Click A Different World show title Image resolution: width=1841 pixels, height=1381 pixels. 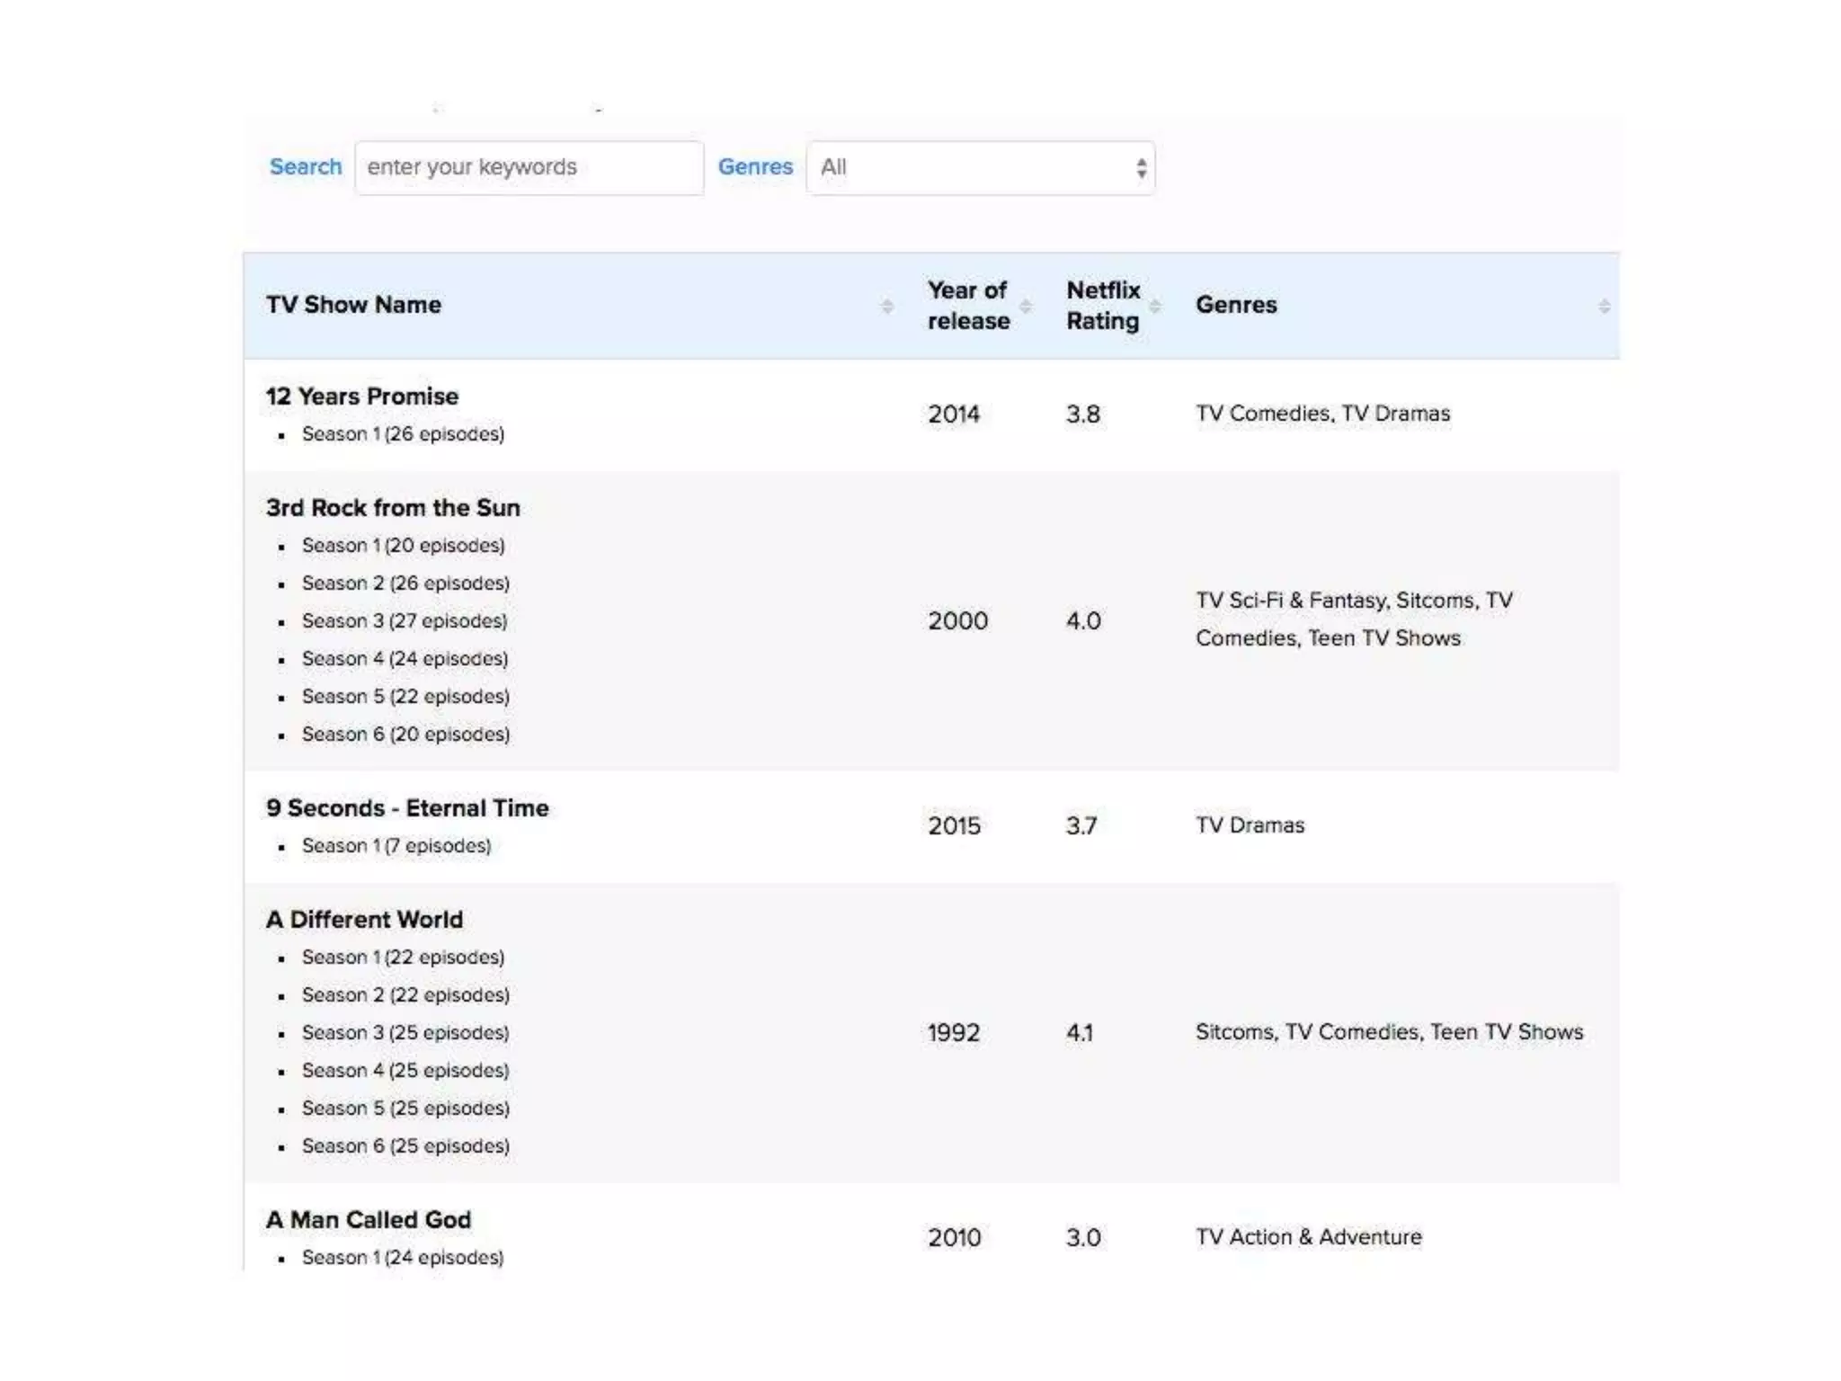point(364,920)
